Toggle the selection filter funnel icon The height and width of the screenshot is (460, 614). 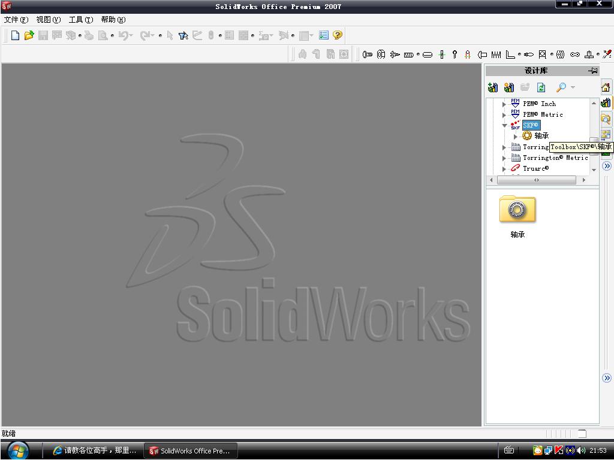(183, 35)
